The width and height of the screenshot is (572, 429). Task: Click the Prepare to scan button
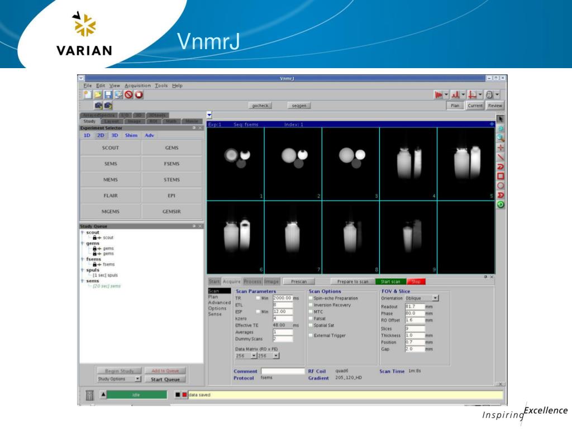pyautogui.click(x=353, y=282)
